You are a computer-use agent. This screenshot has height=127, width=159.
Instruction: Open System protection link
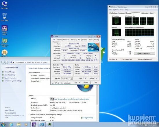(10, 78)
